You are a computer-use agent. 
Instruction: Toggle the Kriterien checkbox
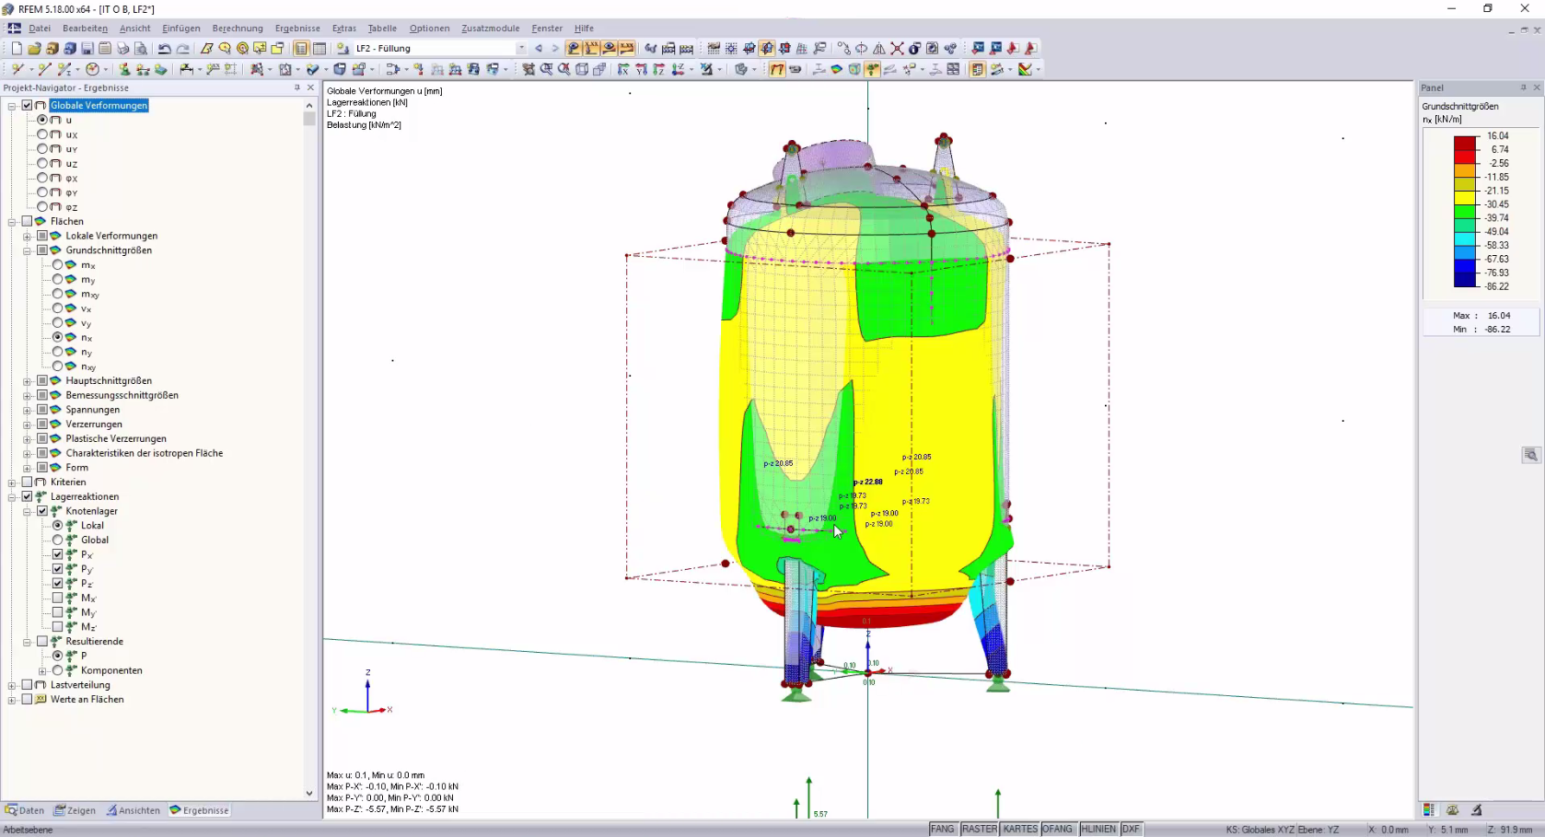27,482
